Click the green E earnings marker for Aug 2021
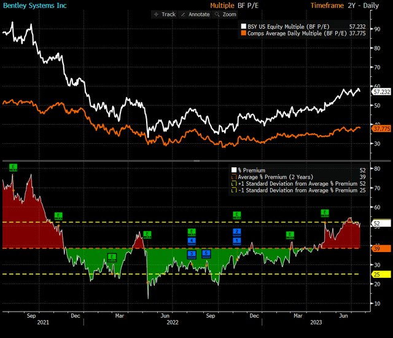 click(13, 167)
